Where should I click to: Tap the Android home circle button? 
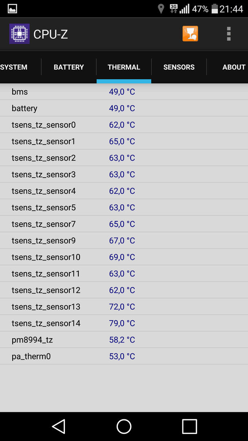pyautogui.click(x=124, y=426)
